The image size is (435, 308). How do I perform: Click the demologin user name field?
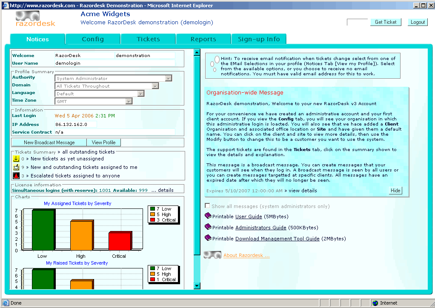115,63
